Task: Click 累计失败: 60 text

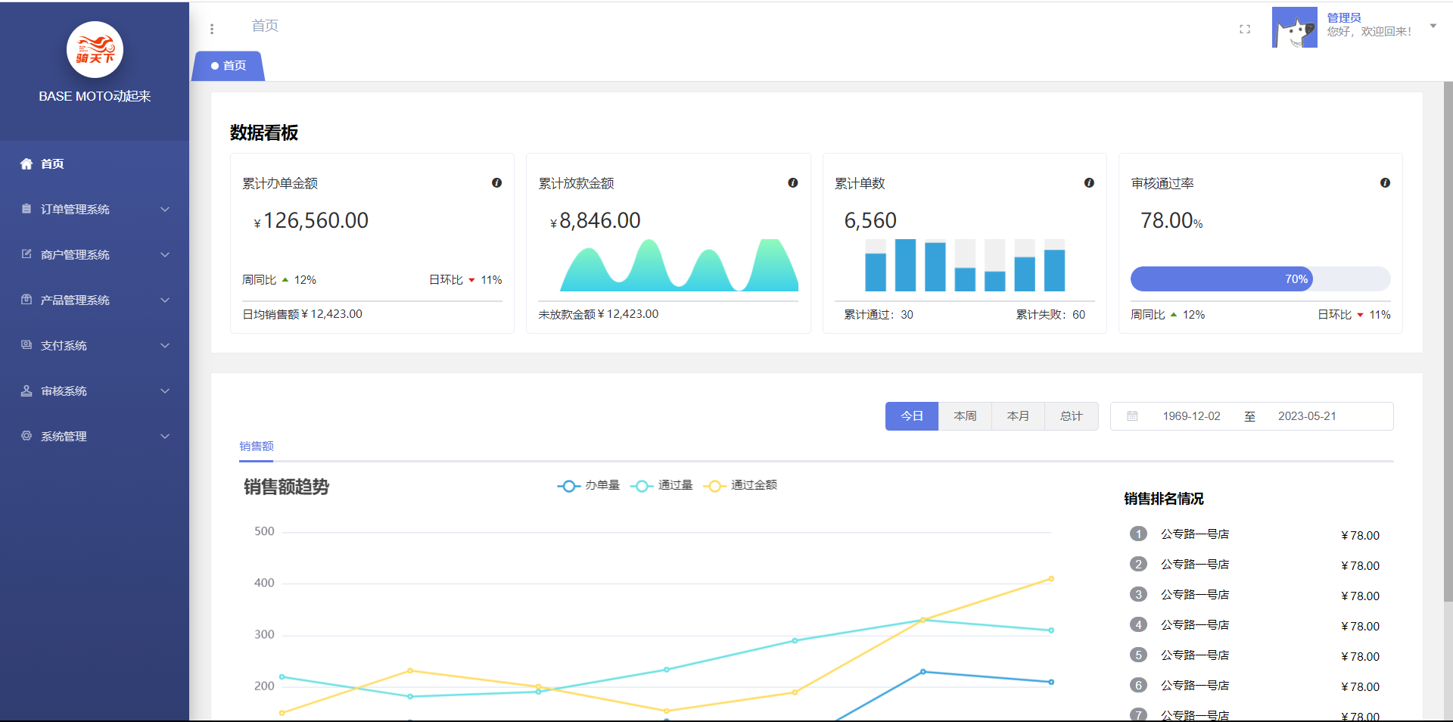Action: point(1050,315)
